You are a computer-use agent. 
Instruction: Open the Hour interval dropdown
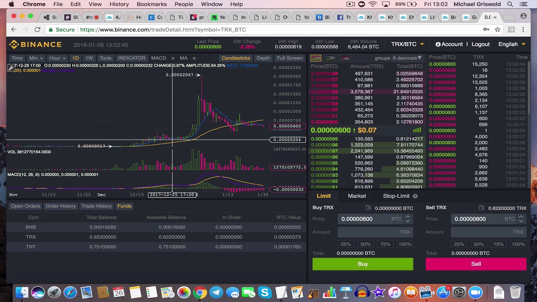point(57,58)
